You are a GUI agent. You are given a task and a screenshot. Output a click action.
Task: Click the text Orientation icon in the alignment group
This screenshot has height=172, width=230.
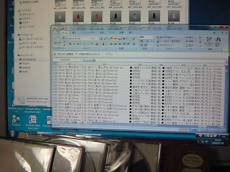pos(125,39)
